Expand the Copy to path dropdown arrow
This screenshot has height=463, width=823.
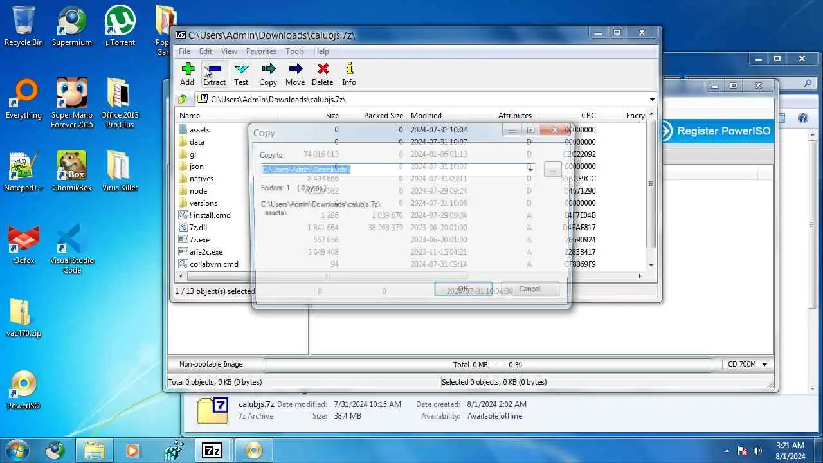(x=531, y=169)
